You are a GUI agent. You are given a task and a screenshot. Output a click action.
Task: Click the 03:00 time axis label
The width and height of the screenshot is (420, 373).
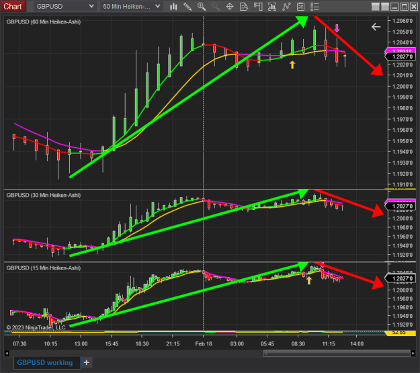(237, 344)
